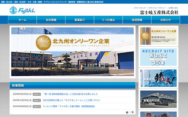Click the Fujiki logo in the header
The width and height of the screenshot is (188, 117).
coord(22,10)
